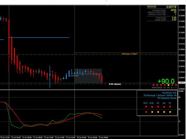Click the '2:26 (4pips)' candle timer text
186x139 pixels.
pos(115,84)
